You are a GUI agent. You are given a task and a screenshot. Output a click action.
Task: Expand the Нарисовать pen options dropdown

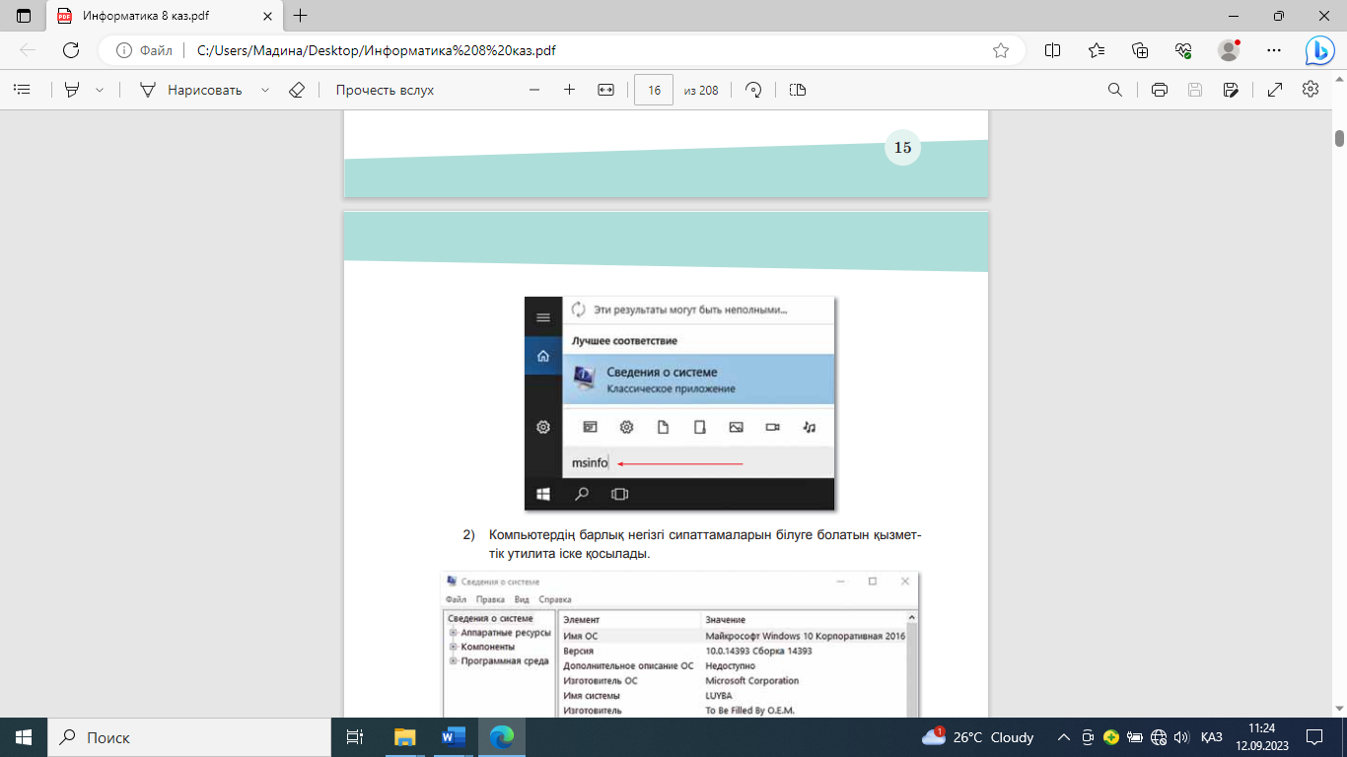click(x=265, y=90)
